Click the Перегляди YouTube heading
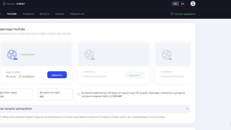Viewport: 231px width, 130px height. 12,29
